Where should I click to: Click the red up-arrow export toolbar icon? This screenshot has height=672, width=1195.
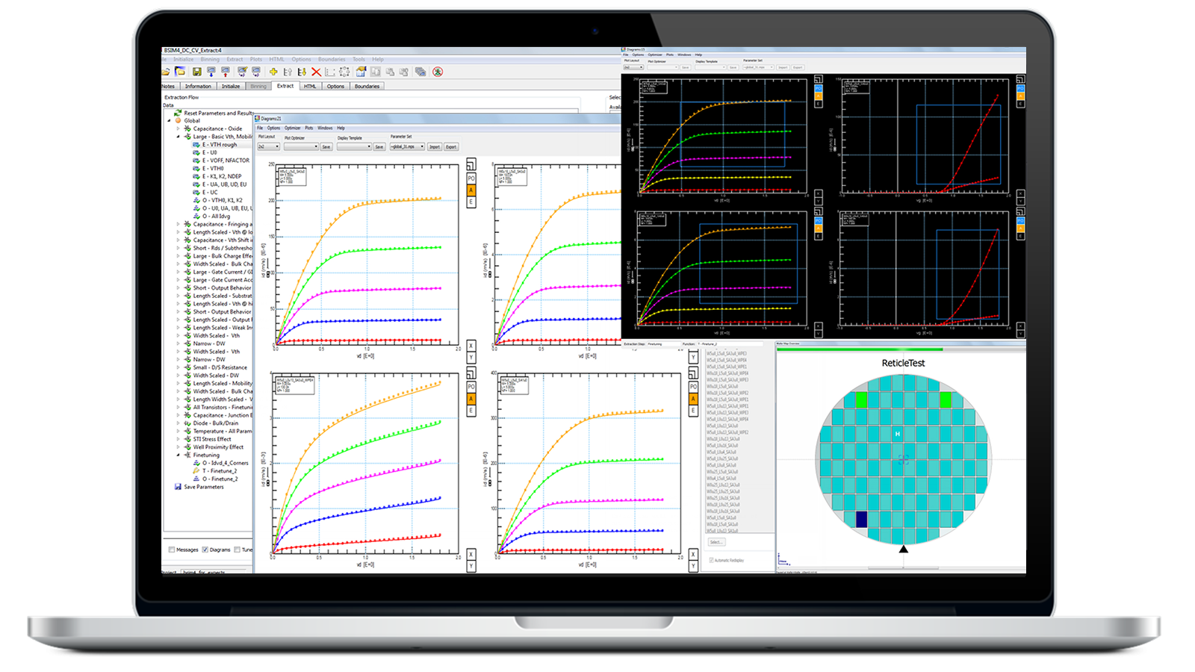tap(225, 72)
